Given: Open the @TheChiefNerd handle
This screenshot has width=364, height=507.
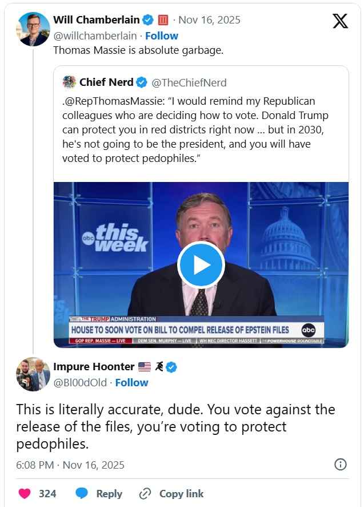Looking at the screenshot, I should pos(189,82).
